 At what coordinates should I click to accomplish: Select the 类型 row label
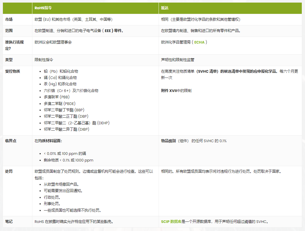coord(9,60)
